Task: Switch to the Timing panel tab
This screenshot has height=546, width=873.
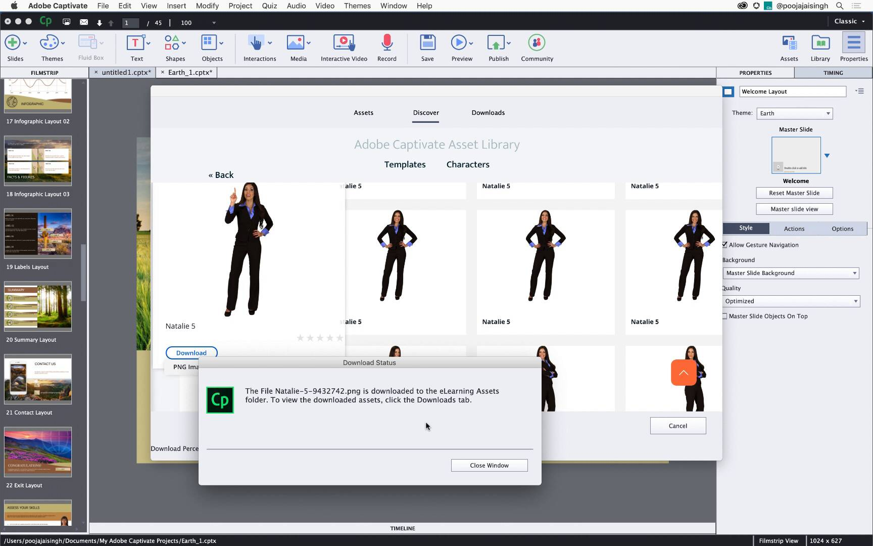Action: pyautogui.click(x=833, y=73)
